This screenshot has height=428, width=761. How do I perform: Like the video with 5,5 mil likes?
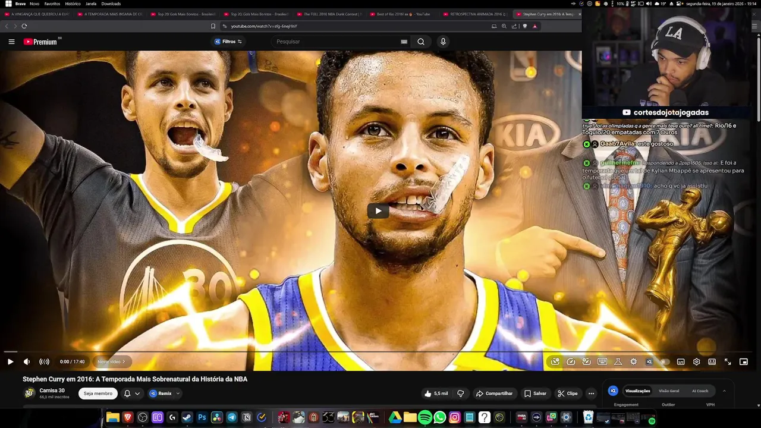[436, 394]
